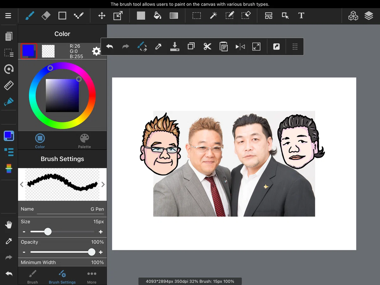Click the expand fullscreen icon
Screen dimensions: 380x285
[x=256, y=47]
